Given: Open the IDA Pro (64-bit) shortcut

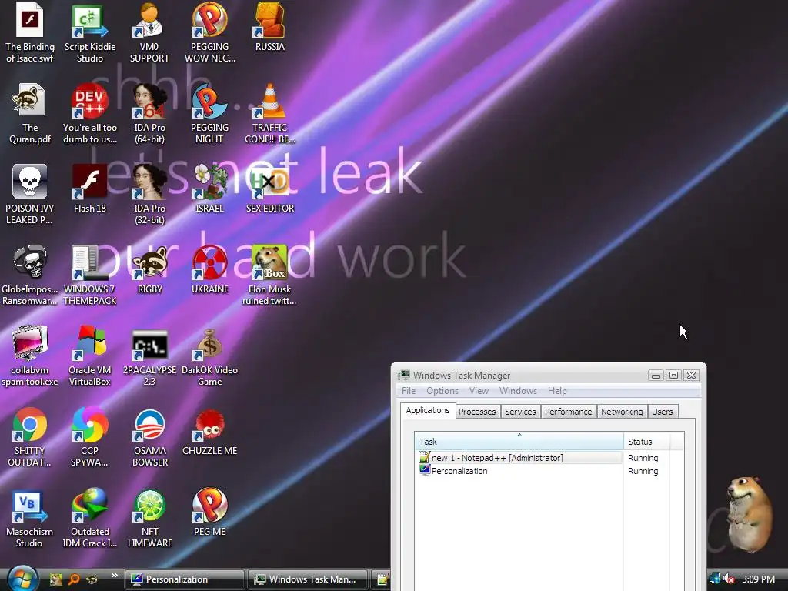Looking at the screenshot, I should tap(149, 114).
